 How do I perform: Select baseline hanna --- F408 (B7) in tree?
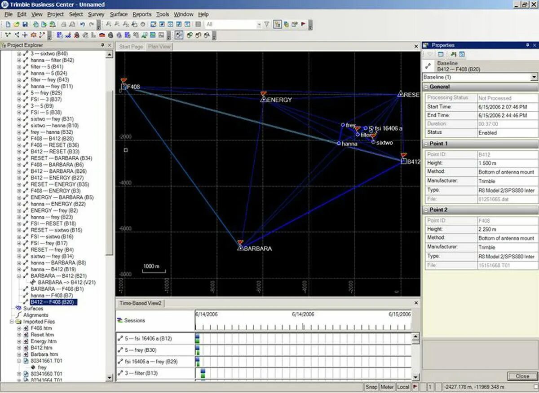[x=52, y=296]
